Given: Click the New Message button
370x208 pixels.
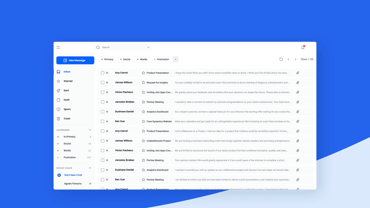Looking at the screenshot, I should pyautogui.click(x=75, y=60).
